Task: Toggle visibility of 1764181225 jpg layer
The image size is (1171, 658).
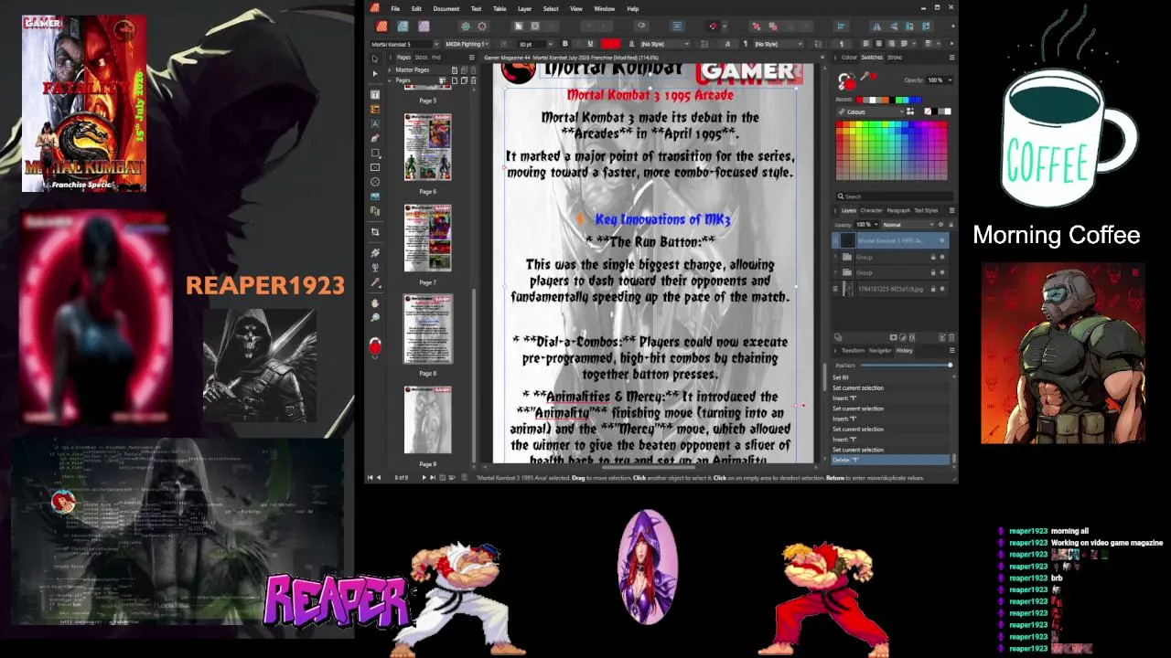Action: [942, 289]
